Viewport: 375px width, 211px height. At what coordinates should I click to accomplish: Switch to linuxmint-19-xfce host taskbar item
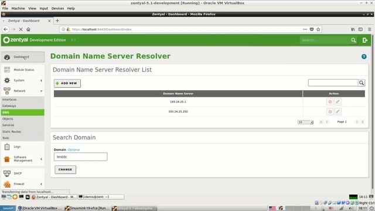87,208
